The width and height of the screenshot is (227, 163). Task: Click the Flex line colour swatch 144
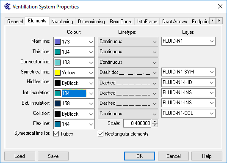click(58, 124)
